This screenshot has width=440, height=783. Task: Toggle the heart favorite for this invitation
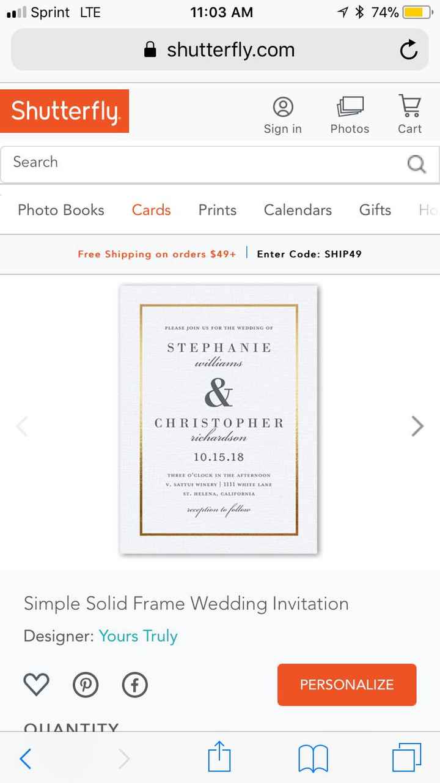click(x=36, y=685)
